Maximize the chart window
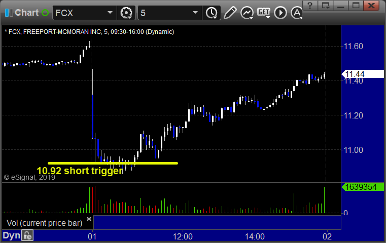This screenshot has height=243, width=386. (x=356, y=6)
